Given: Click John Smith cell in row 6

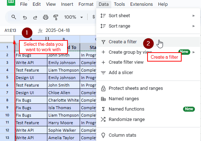Looking at the screenshot, I should (64, 85).
